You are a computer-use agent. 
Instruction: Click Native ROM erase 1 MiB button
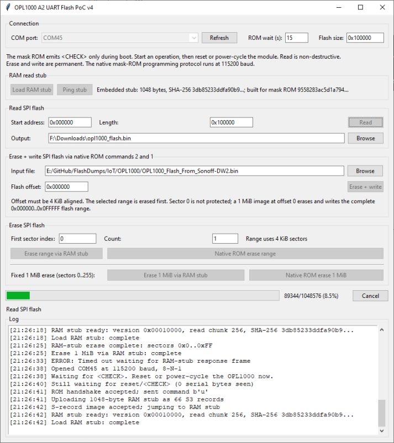click(x=316, y=275)
